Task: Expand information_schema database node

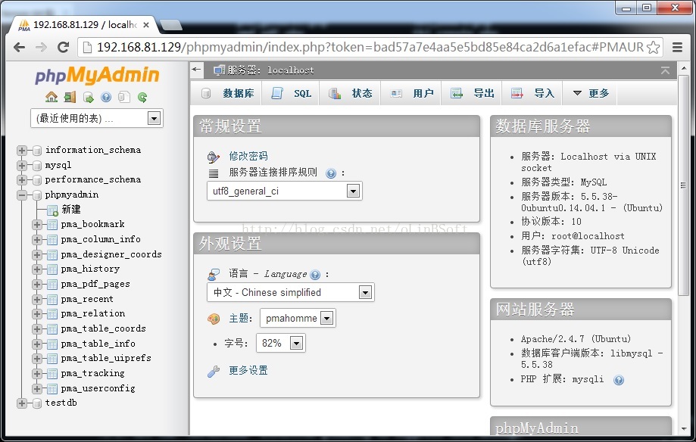Action: (x=21, y=151)
